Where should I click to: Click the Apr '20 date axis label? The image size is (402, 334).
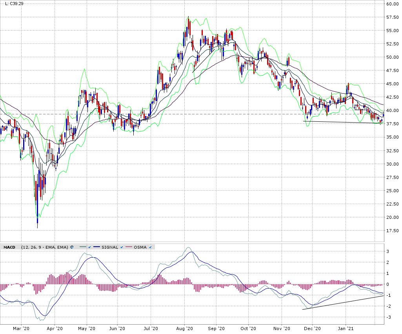point(55,329)
